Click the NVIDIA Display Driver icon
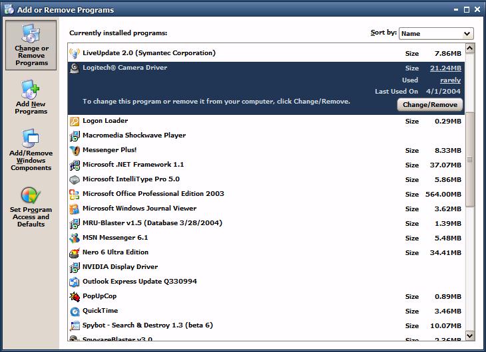The image size is (486, 352). coord(75,267)
